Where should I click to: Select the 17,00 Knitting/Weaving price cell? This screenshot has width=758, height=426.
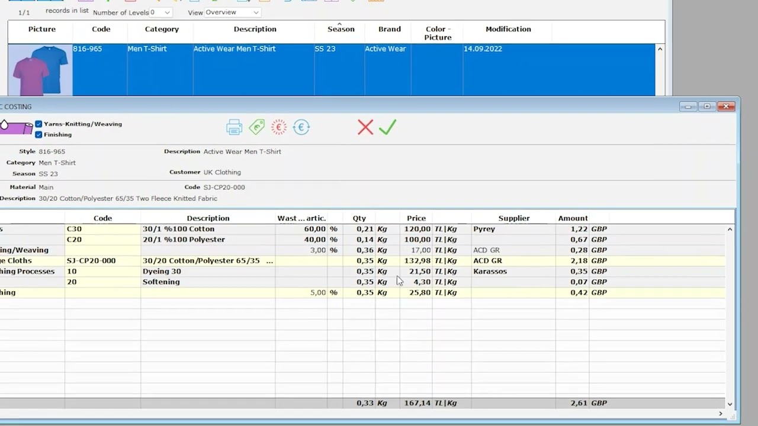pos(416,250)
